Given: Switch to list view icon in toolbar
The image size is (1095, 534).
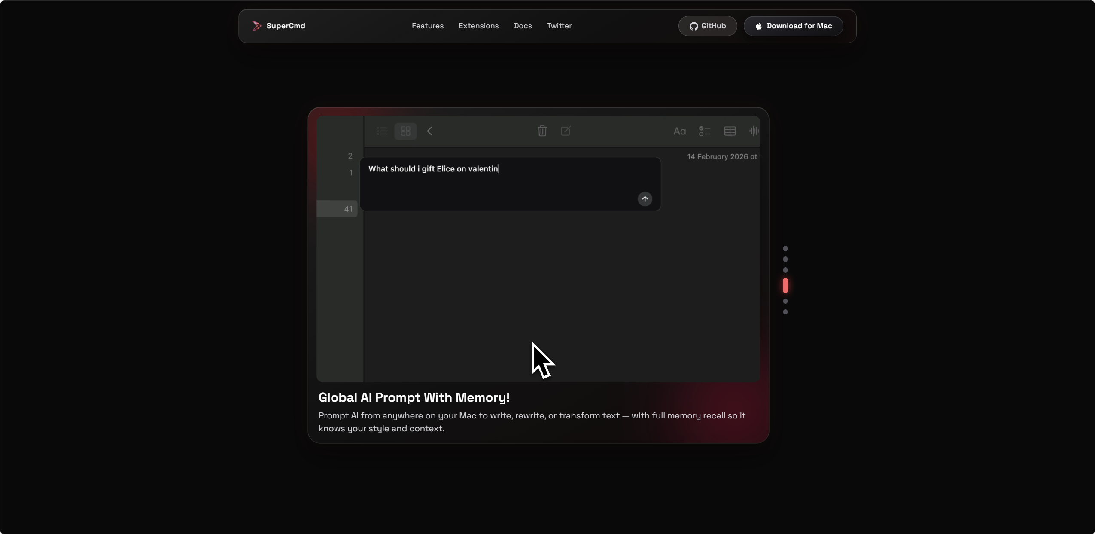Looking at the screenshot, I should (x=382, y=131).
